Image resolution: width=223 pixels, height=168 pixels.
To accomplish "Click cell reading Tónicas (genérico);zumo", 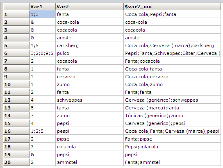I will tap(172, 116).
